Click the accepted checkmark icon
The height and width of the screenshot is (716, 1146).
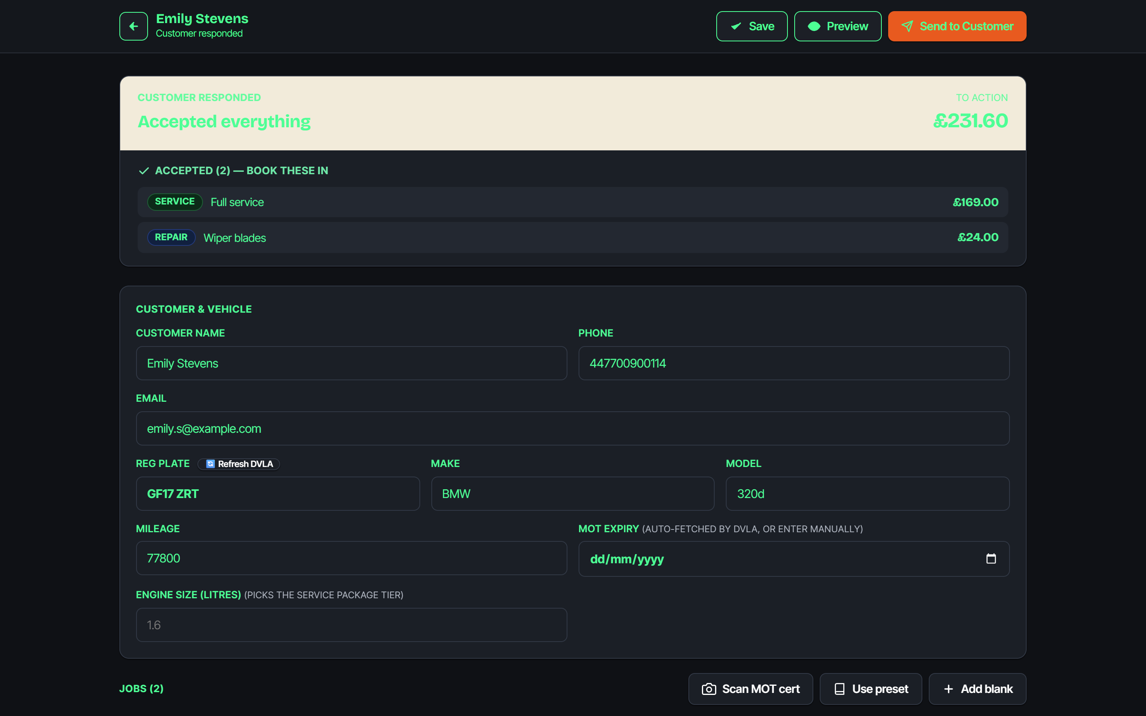(144, 171)
